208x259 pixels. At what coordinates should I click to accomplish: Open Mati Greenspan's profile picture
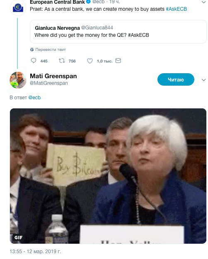pos(18,80)
